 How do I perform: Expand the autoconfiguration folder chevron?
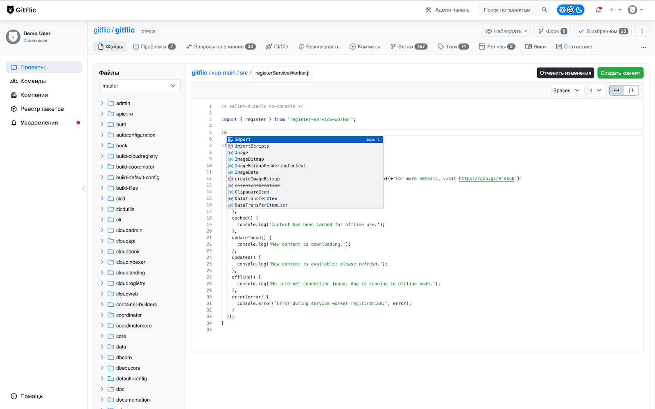(102, 135)
